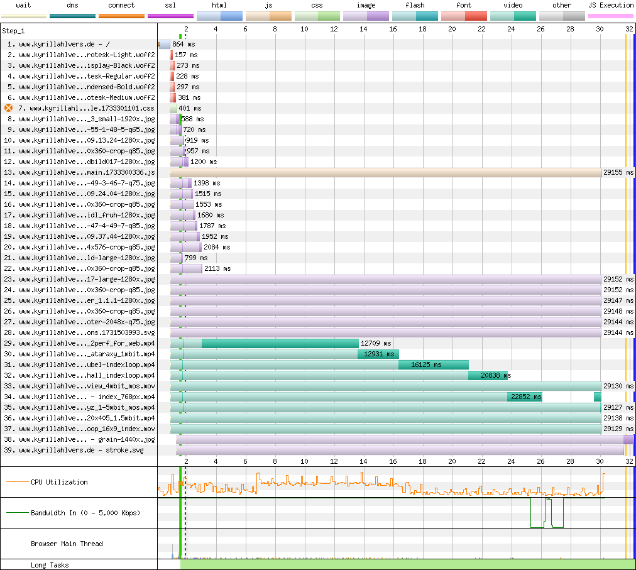Click the 864 ms timing label
This screenshot has width=636, height=570.
point(184,44)
